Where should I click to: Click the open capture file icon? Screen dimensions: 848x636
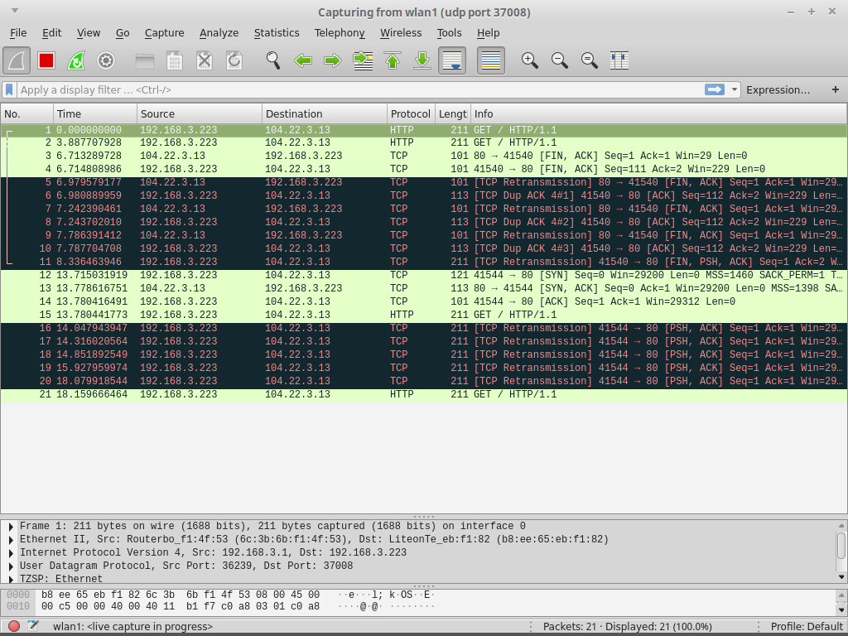click(145, 60)
